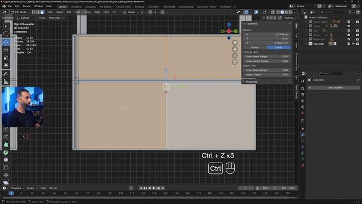This screenshot has height=204, width=362.
Task: Expand the Properties panel section
Action: pos(244,82)
